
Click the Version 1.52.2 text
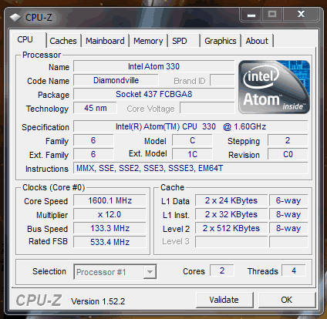98,301
